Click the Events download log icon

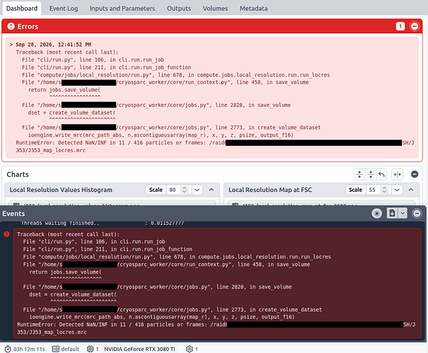392,213
